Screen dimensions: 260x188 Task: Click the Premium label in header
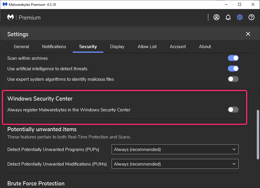click(x=30, y=17)
